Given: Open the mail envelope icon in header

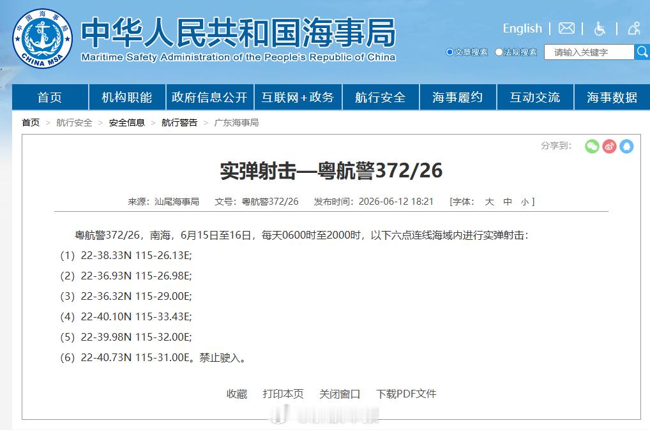Looking at the screenshot, I should (566, 29).
